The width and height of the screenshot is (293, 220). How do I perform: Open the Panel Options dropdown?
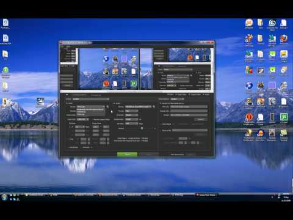177,99
